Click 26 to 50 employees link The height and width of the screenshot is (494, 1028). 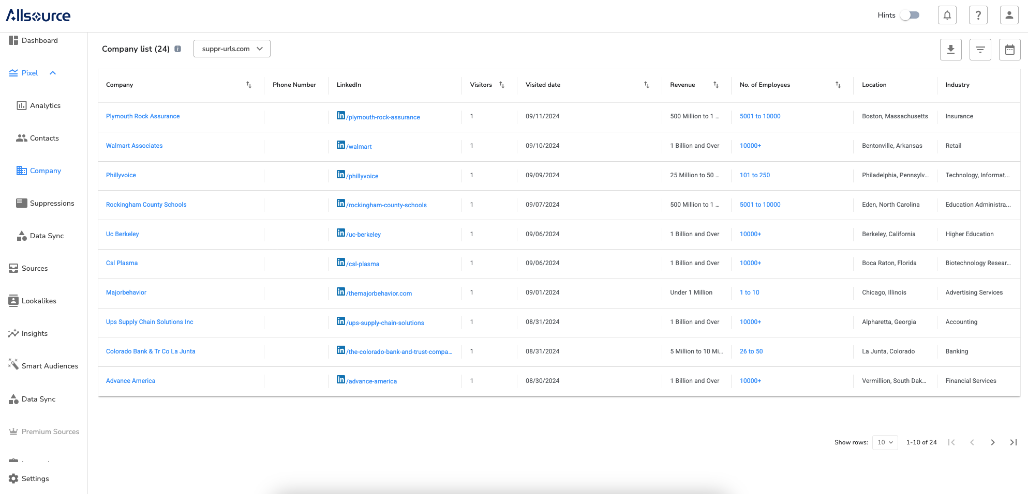[x=751, y=351]
